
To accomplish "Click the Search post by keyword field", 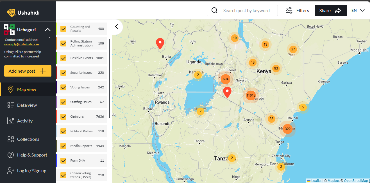I will (x=242, y=10).
